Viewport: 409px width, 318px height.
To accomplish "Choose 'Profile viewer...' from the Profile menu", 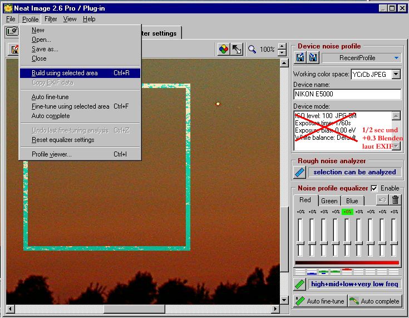I will [x=51, y=154].
